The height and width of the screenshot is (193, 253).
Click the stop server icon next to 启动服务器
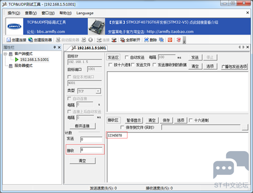[83, 40]
